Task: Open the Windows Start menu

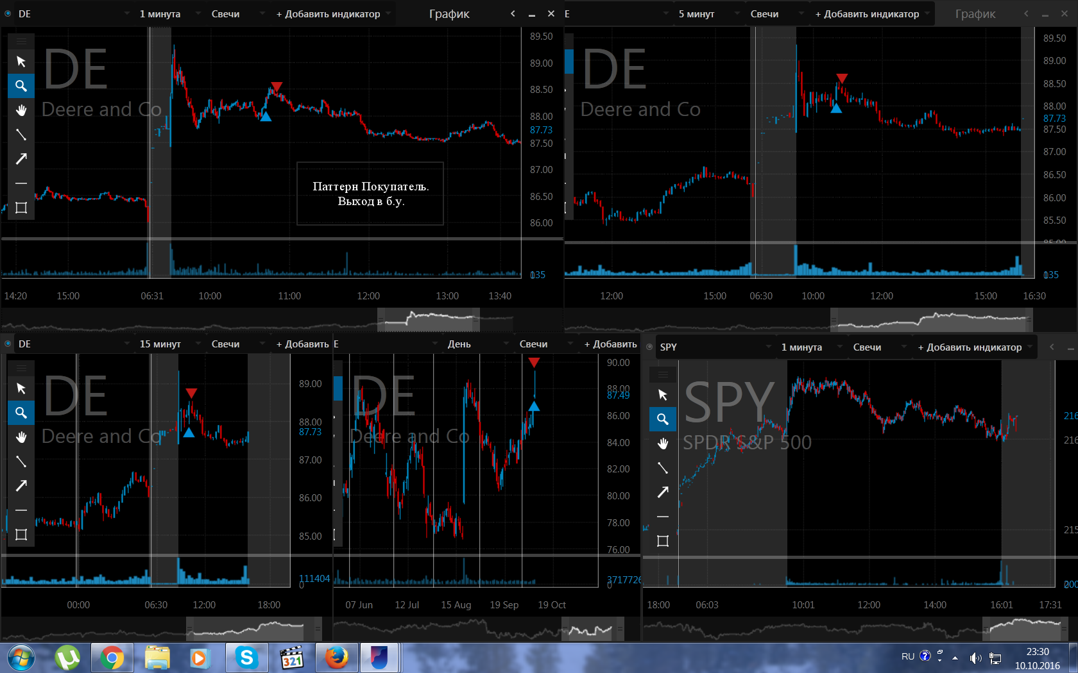Action: pyautogui.click(x=21, y=658)
